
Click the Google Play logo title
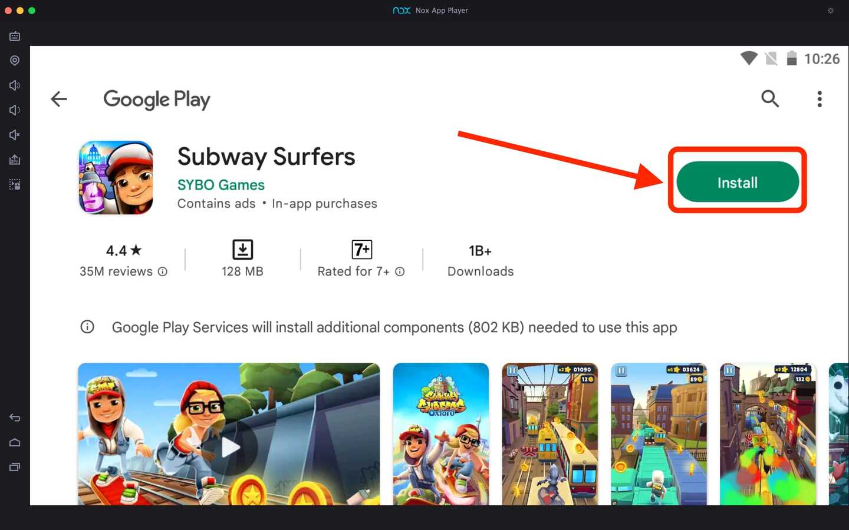click(x=157, y=100)
